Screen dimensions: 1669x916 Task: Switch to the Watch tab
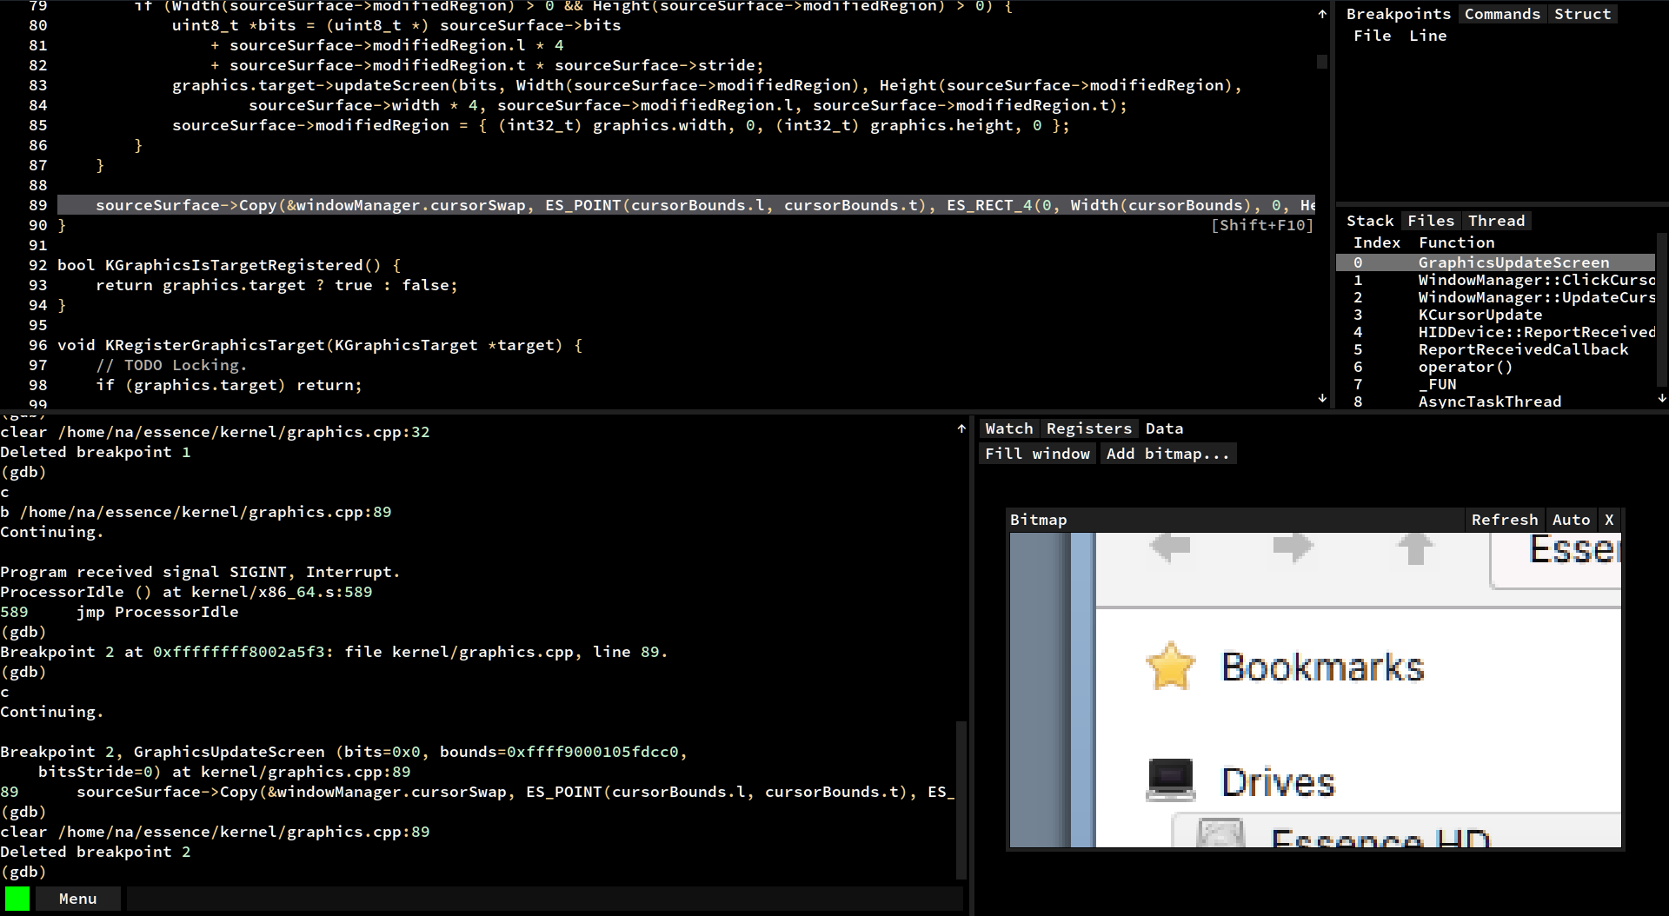click(1007, 428)
